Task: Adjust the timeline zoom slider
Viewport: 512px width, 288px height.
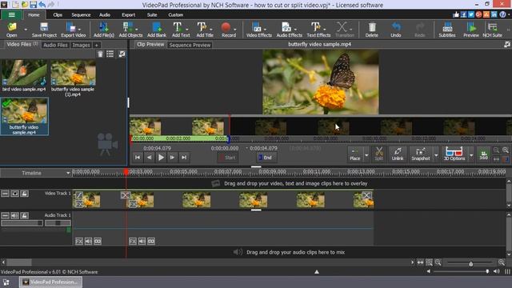Action: pyautogui.click(x=470, y=262)
